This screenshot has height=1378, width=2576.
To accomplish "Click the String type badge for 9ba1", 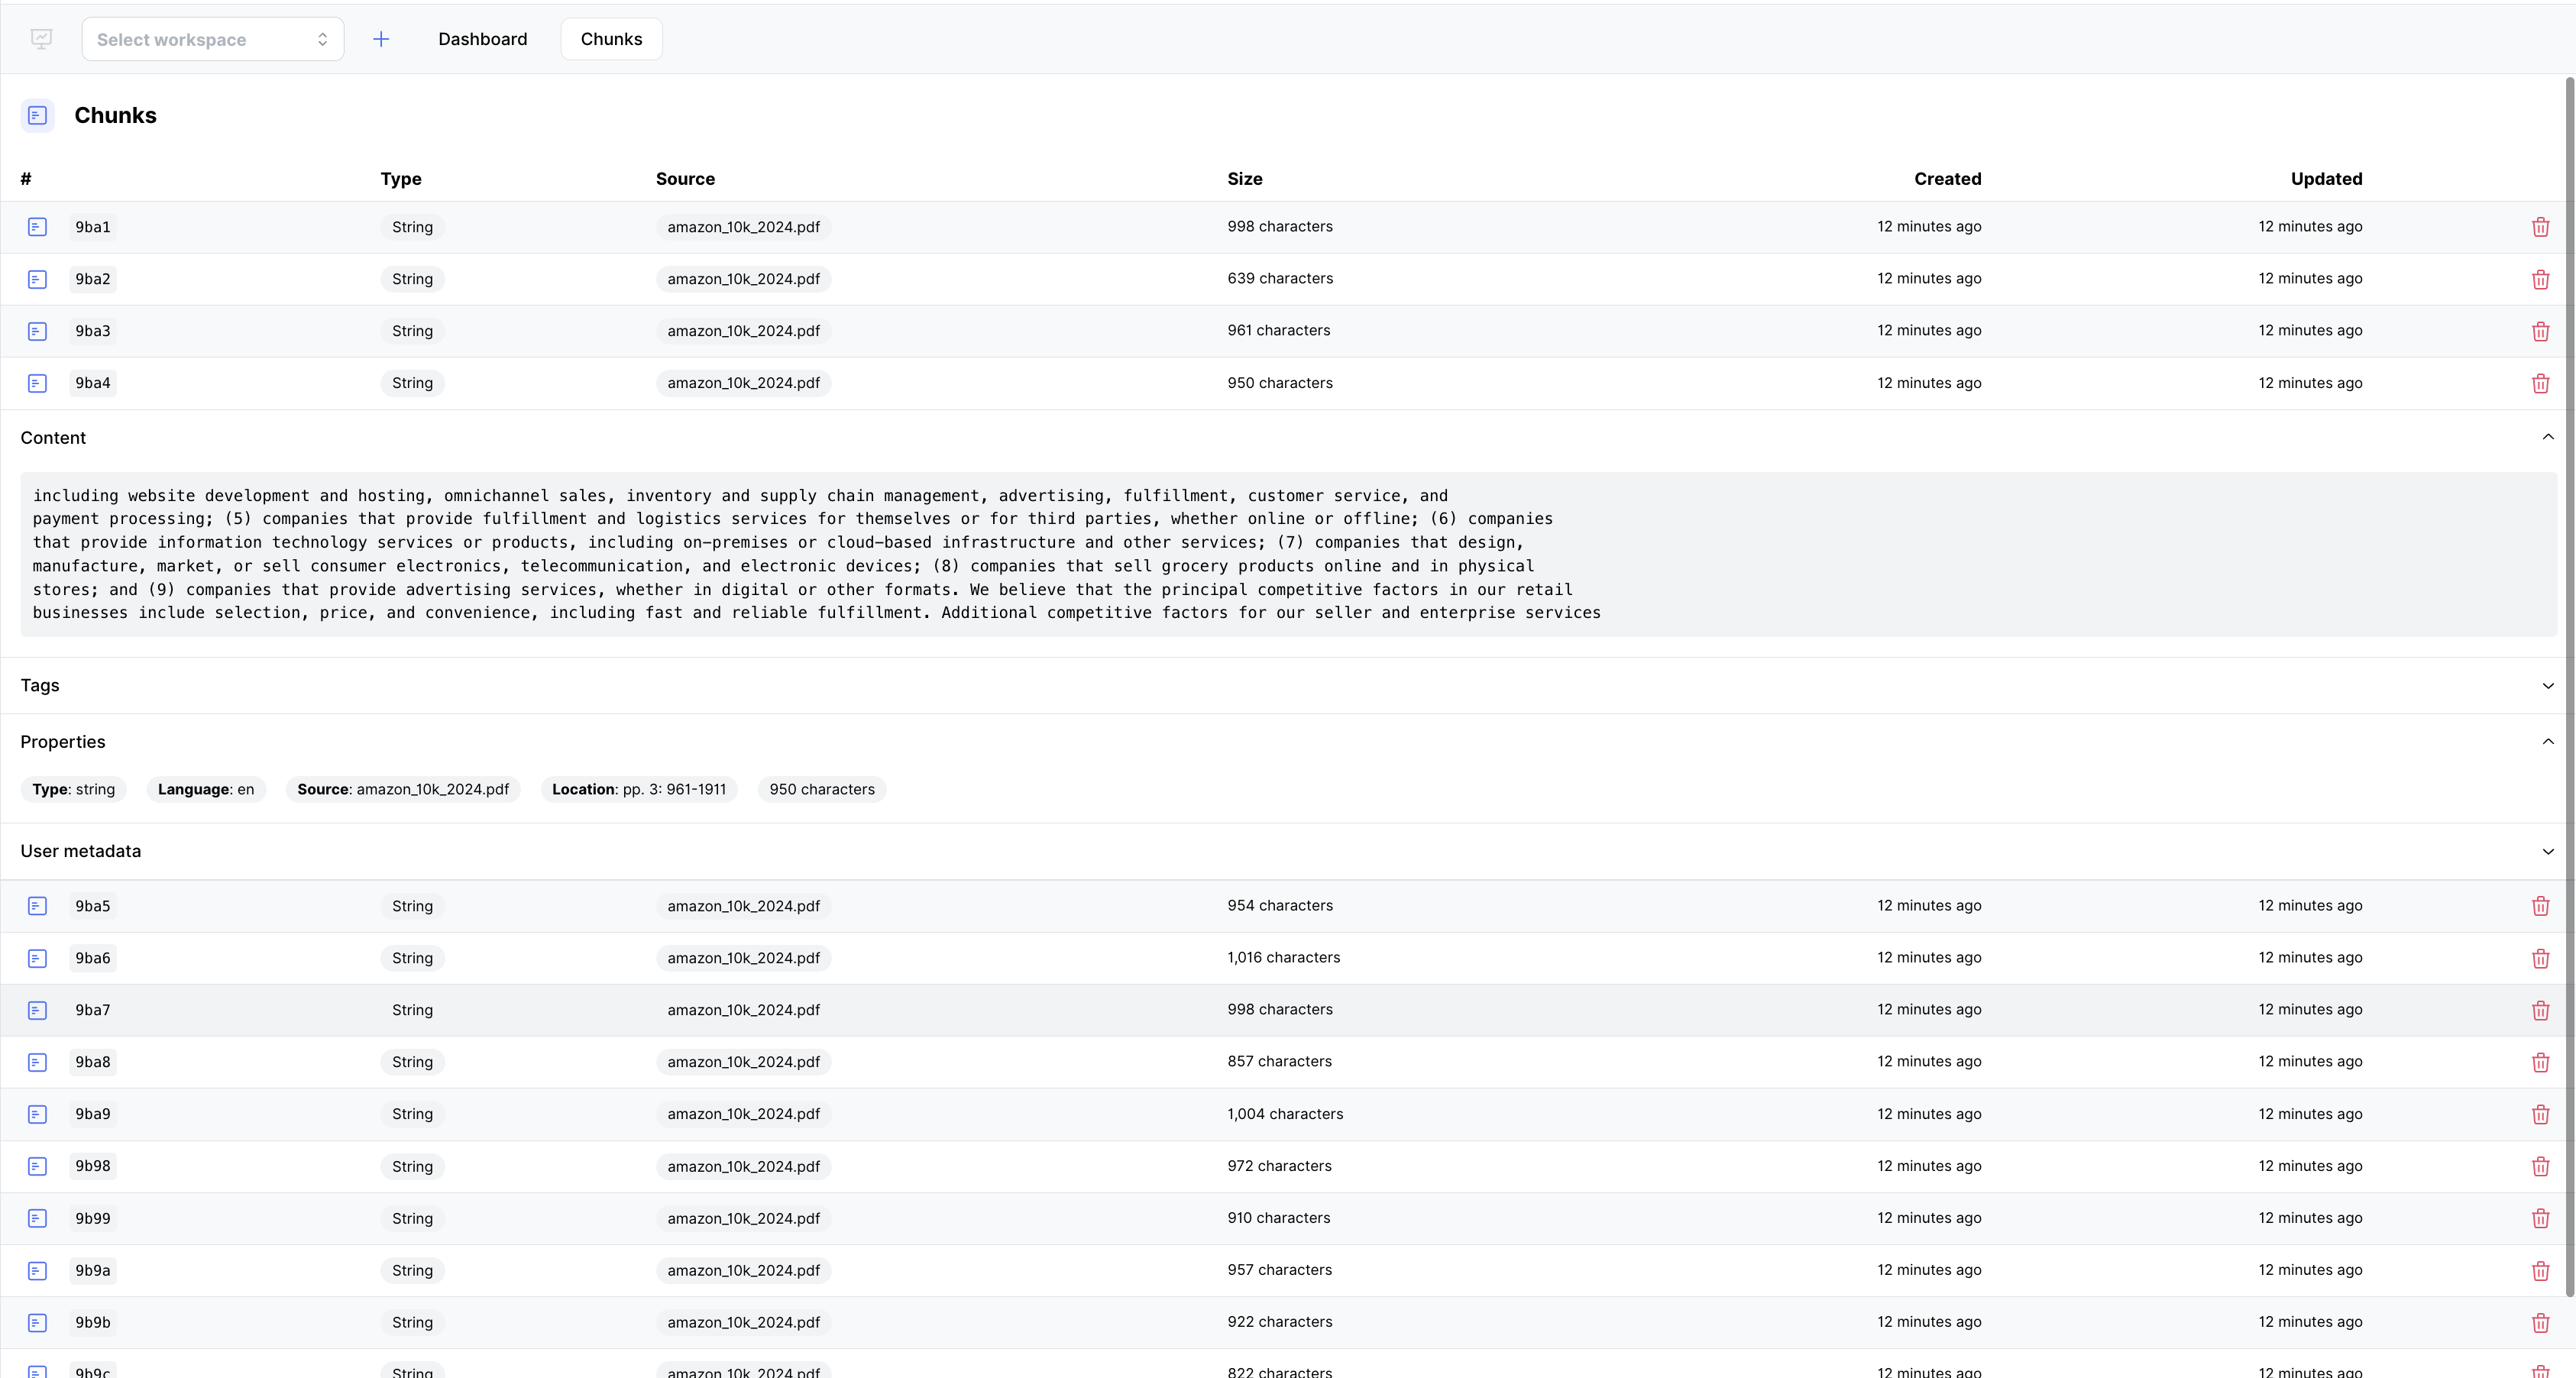I will [412, 227].
